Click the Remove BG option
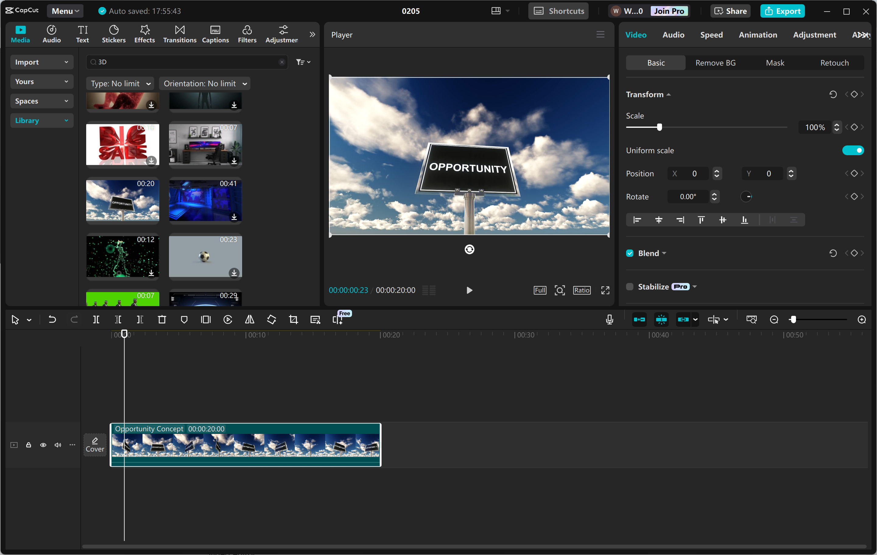The image size is (877, 555). point(715,62)
